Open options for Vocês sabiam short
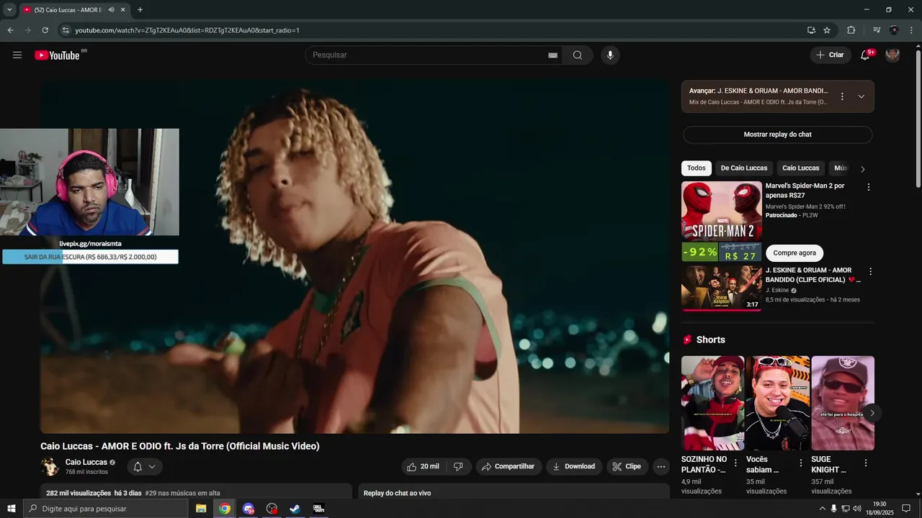This screenshot has height=518, width=922. point(800,463)
